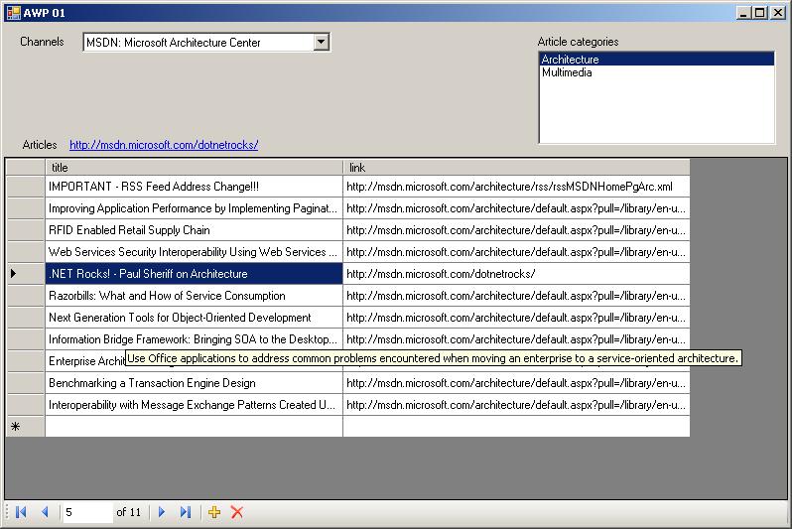
Task: Click new row asterisk row header
Action: coord(25,427)
